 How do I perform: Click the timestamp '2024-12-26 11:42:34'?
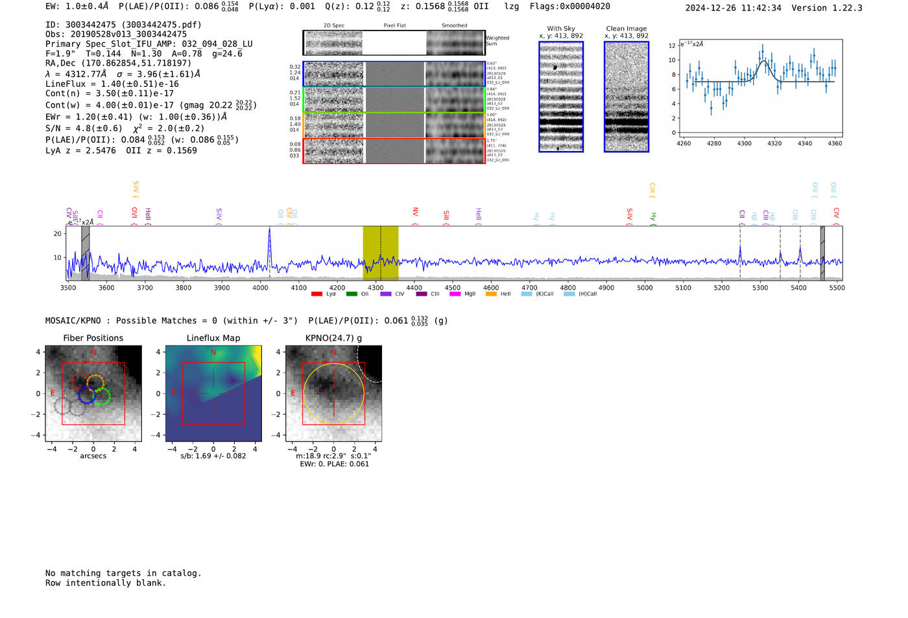[x=734, y=8]
